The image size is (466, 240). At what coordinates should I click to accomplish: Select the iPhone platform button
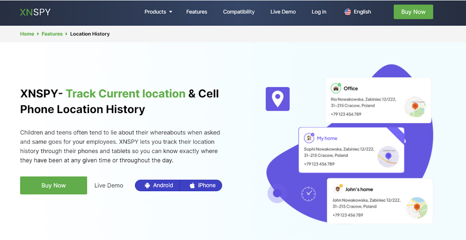click(201, 185)
